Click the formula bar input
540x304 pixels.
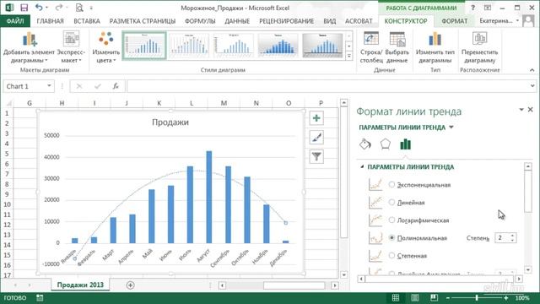coord(327,86)
